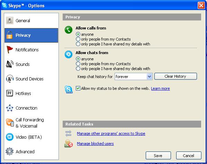Screen dimensions: 207x164
Task: Click the 'Keep chat history for' label
Action: tap(95, 77)
